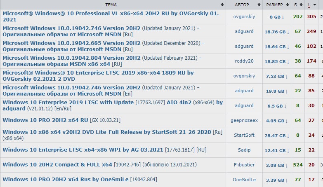
Task: Select seeders count 524 in Flibustier row
Action: pos(298,165)
